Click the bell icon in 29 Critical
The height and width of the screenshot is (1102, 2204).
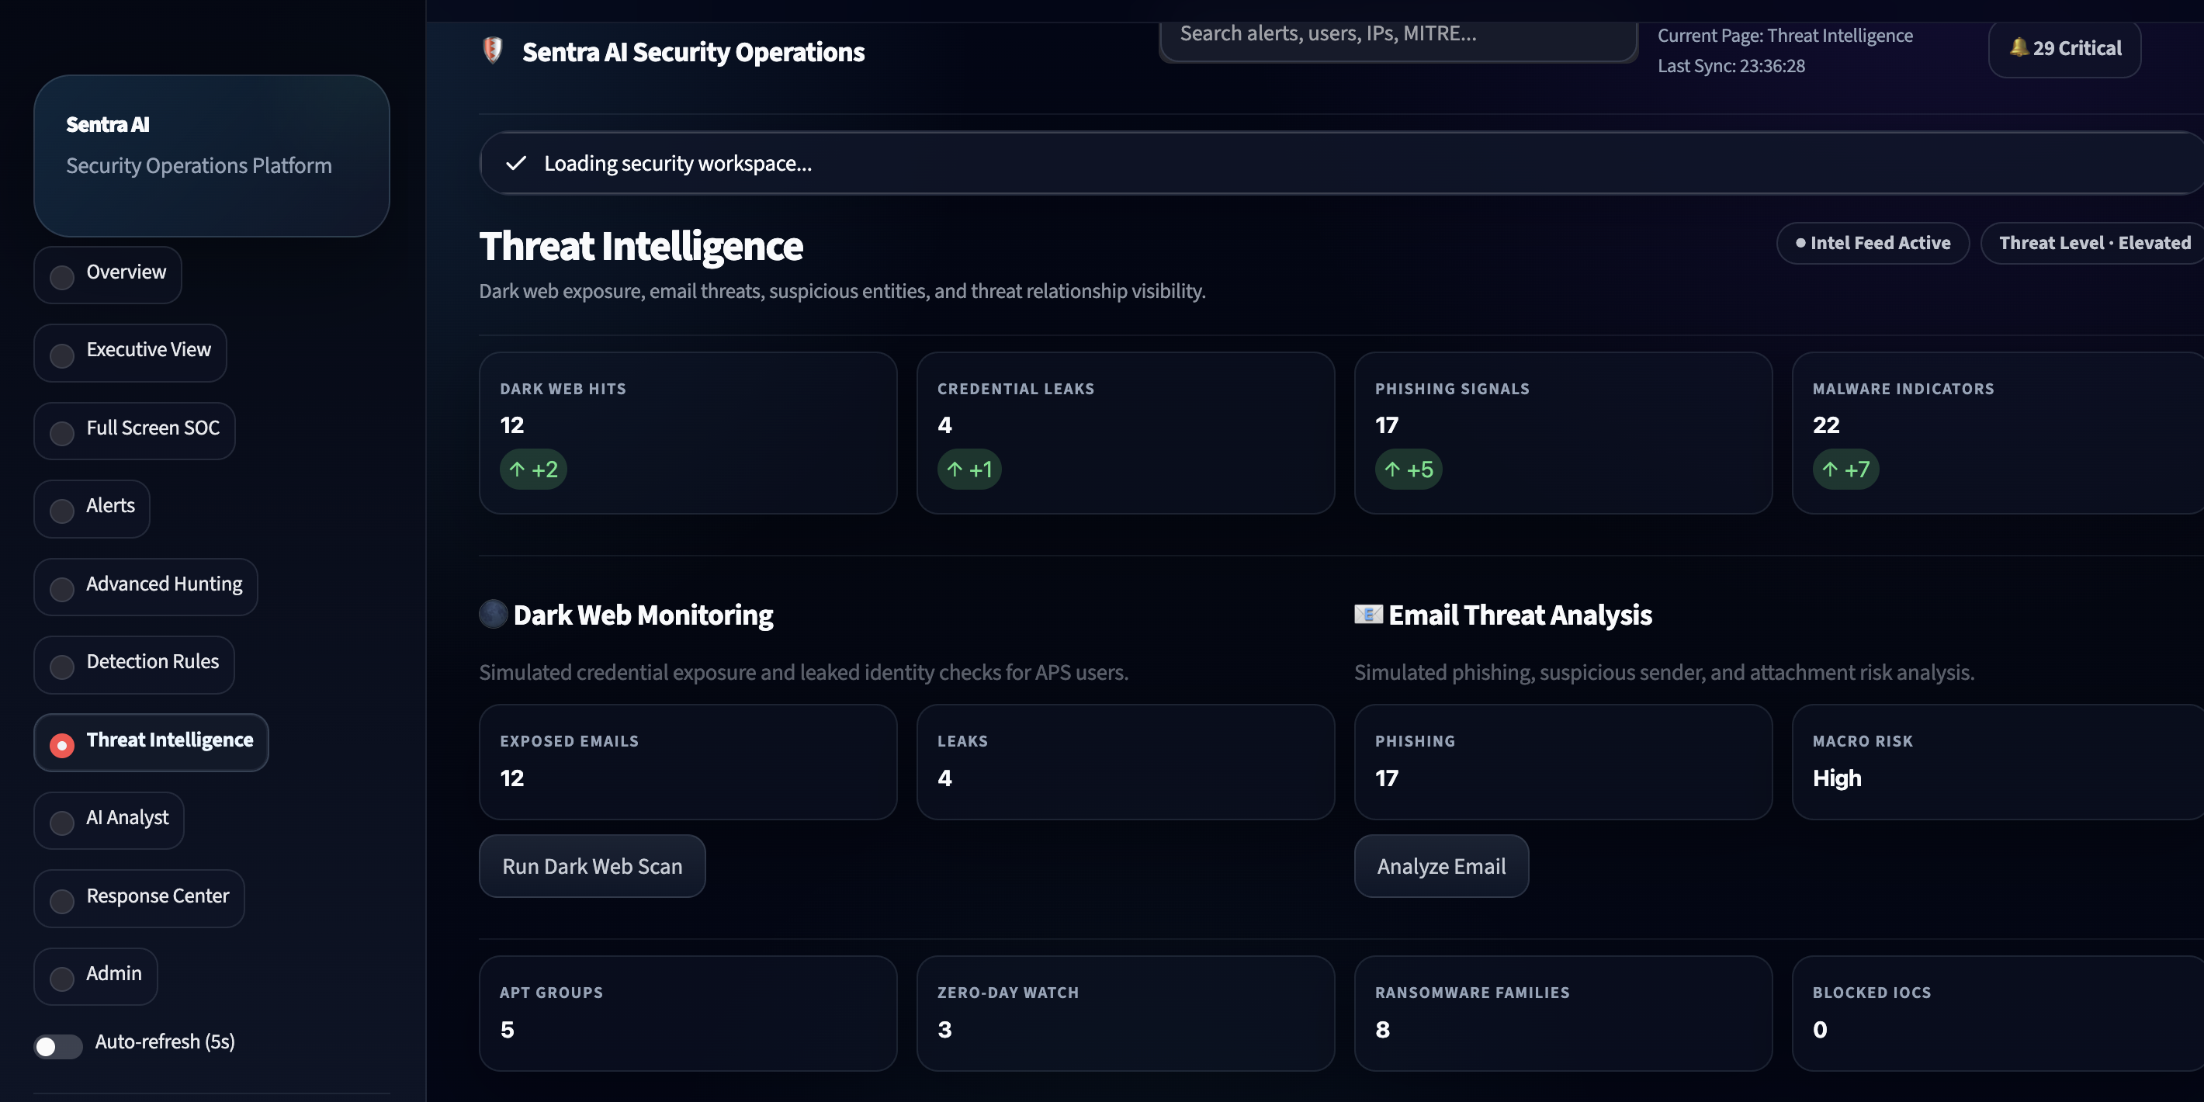pos(2019,47)
